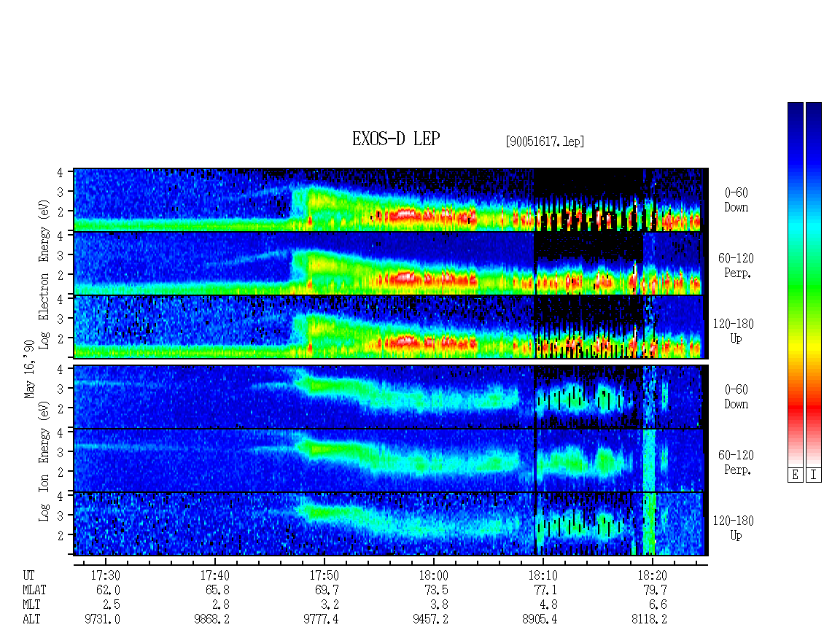This screenshot has width=824, height=638.
Task: Click the MLT row label
Action: (x=31, y=605)
